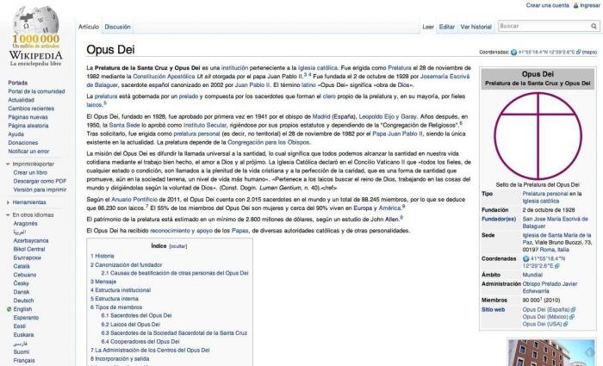Click the building photo thumbnail
This screenshot has height=366, width=603.
[x=550, y=352]
